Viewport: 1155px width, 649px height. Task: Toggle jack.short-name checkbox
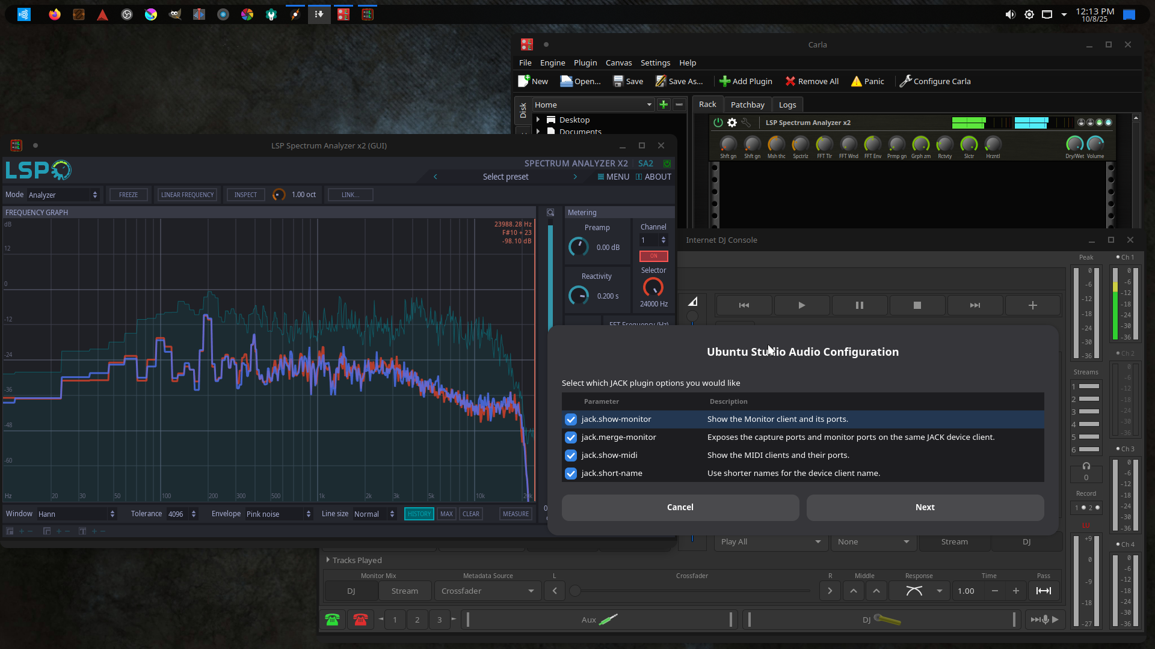571,474
